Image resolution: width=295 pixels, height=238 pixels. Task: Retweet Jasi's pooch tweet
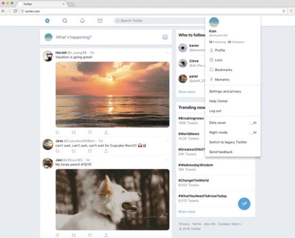(x=74, y=235)
